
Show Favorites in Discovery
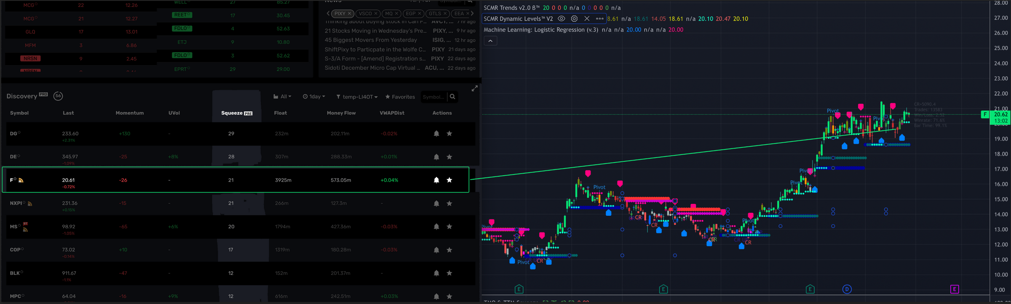tap(400, 97)
